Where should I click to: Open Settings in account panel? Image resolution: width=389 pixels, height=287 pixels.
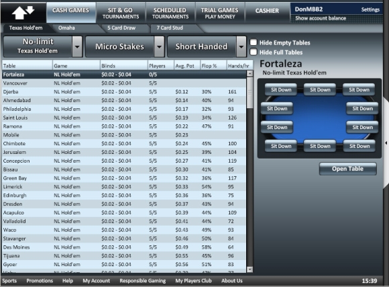click(370, 9)
